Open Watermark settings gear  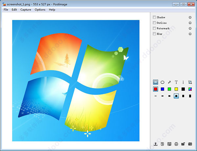(x=190, y=28)
